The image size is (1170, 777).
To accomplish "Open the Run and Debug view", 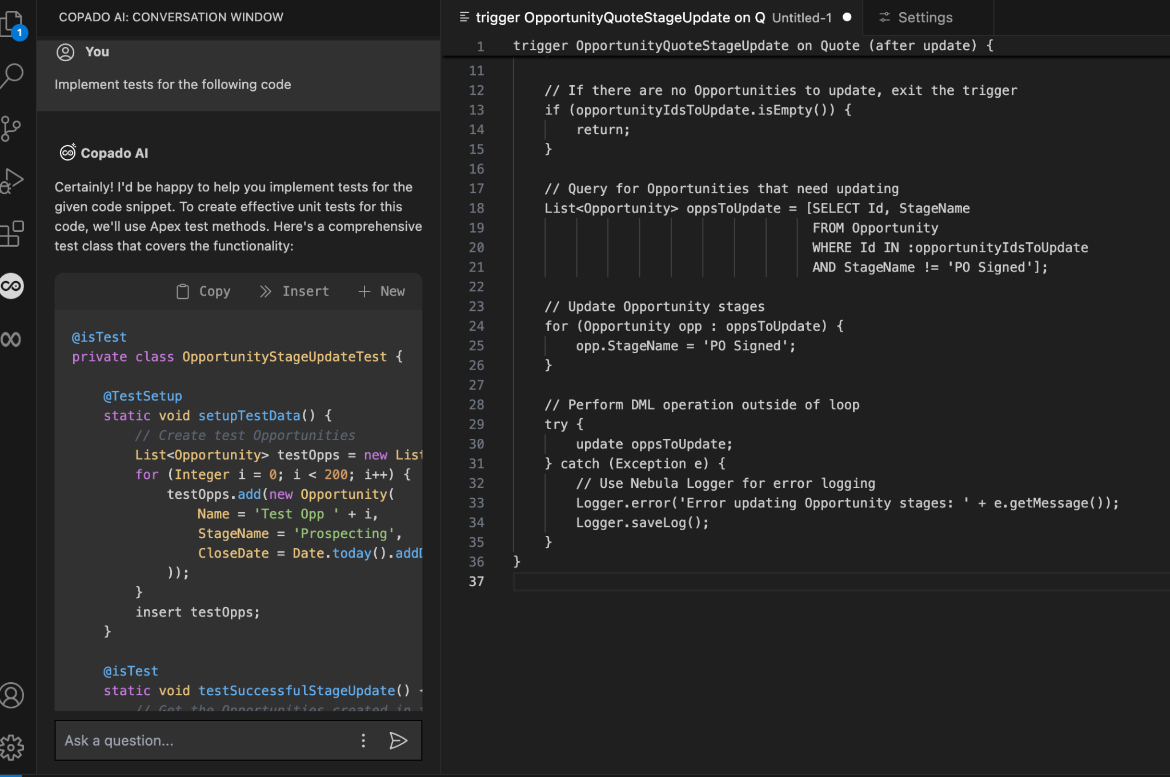I will [x=13, y=181].
